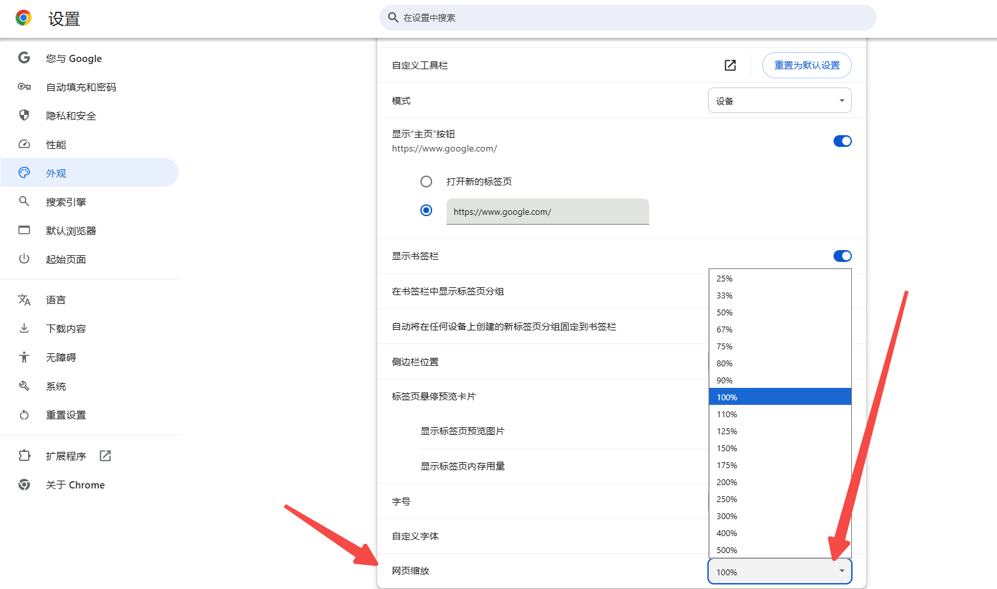This screenshot has width=997, height=589.
Task: Open 隐私和安全 settings section
Action: tap(90, 116)
